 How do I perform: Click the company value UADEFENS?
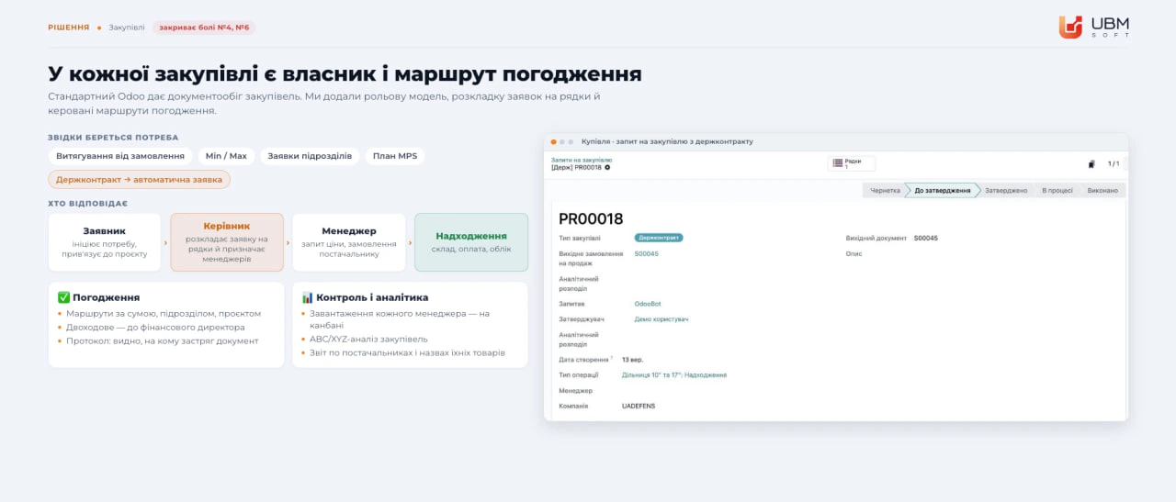pyautogui.click(x=639, y=406)
